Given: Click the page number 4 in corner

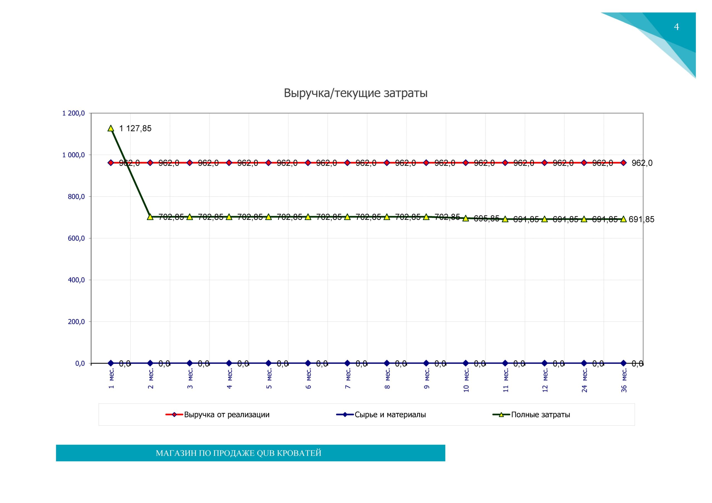Looking at the screenshot, I should (676, 27).
